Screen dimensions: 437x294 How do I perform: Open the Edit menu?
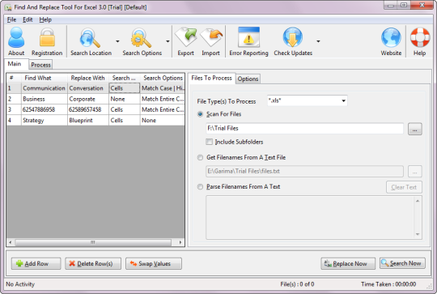28,19
